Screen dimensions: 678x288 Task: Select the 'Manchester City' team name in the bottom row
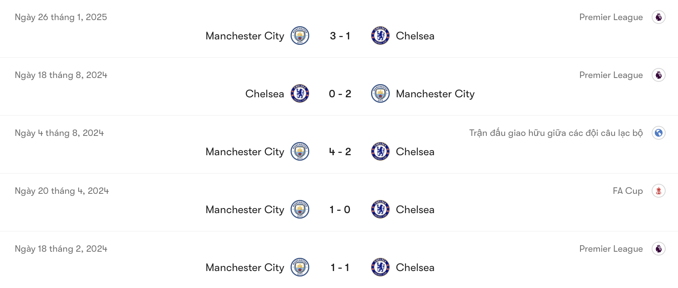pyautogui.click(x=245, y=267)
